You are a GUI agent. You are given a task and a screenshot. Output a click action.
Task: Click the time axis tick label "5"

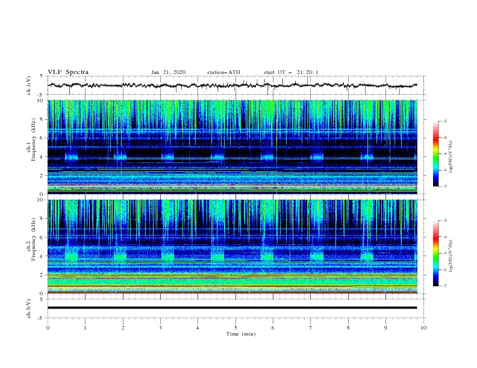[x=235, y=328]
